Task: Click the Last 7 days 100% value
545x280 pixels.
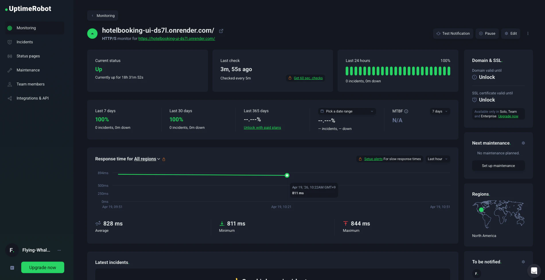Action: [102, 119]
